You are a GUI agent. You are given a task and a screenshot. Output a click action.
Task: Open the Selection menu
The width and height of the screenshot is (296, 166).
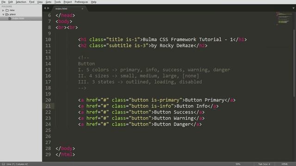(x=21, y=2)
